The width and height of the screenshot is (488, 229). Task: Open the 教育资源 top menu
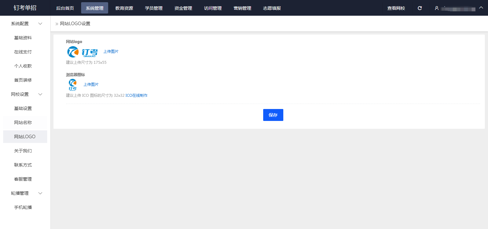pyautogui.click(x=124, y=8)
